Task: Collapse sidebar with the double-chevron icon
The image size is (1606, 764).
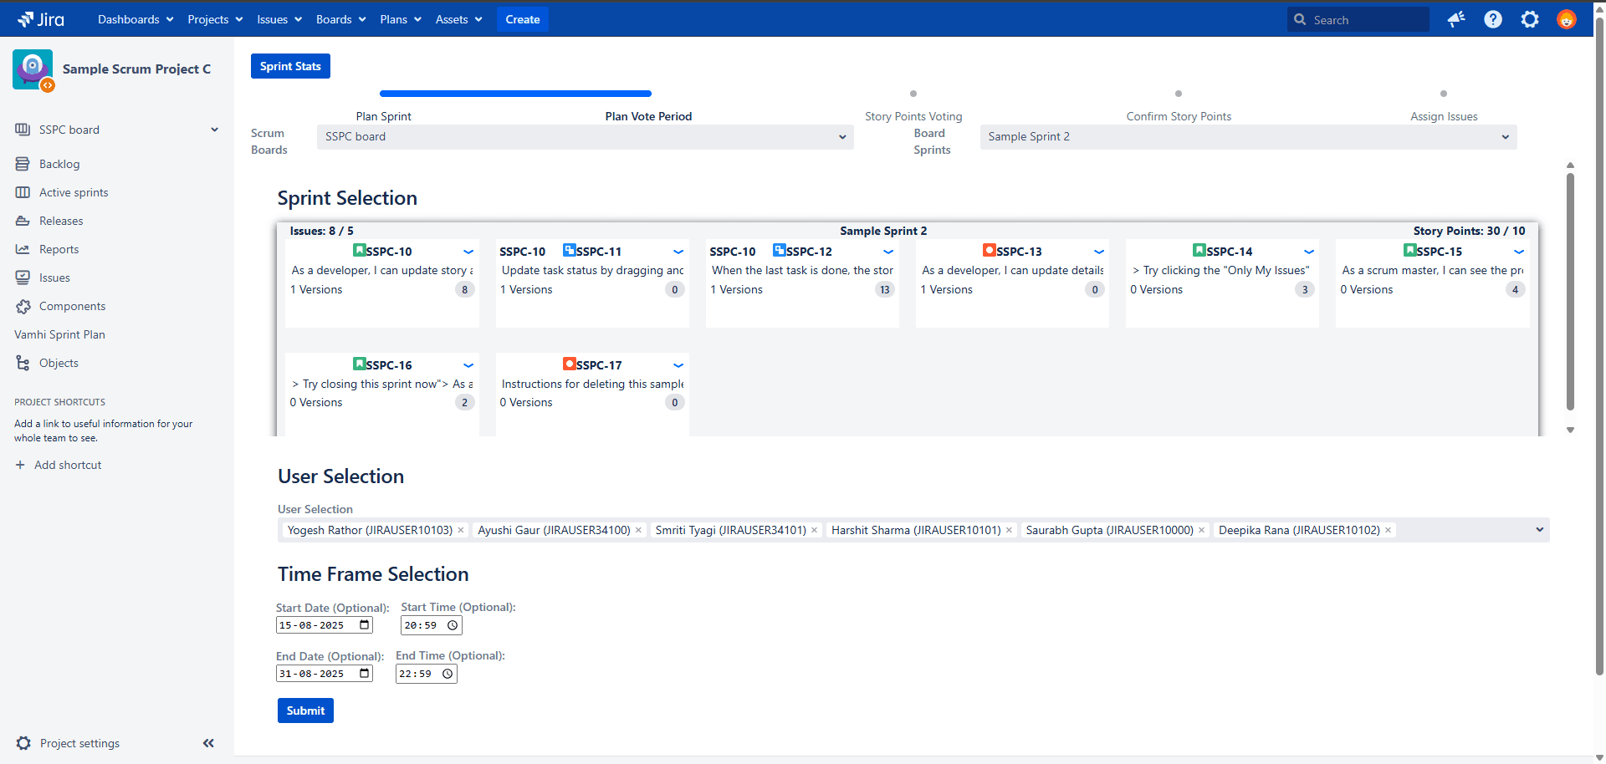Action: [208, 743]
